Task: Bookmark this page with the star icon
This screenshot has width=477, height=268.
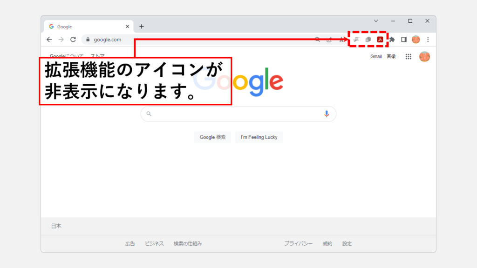Action: [341, 40]
